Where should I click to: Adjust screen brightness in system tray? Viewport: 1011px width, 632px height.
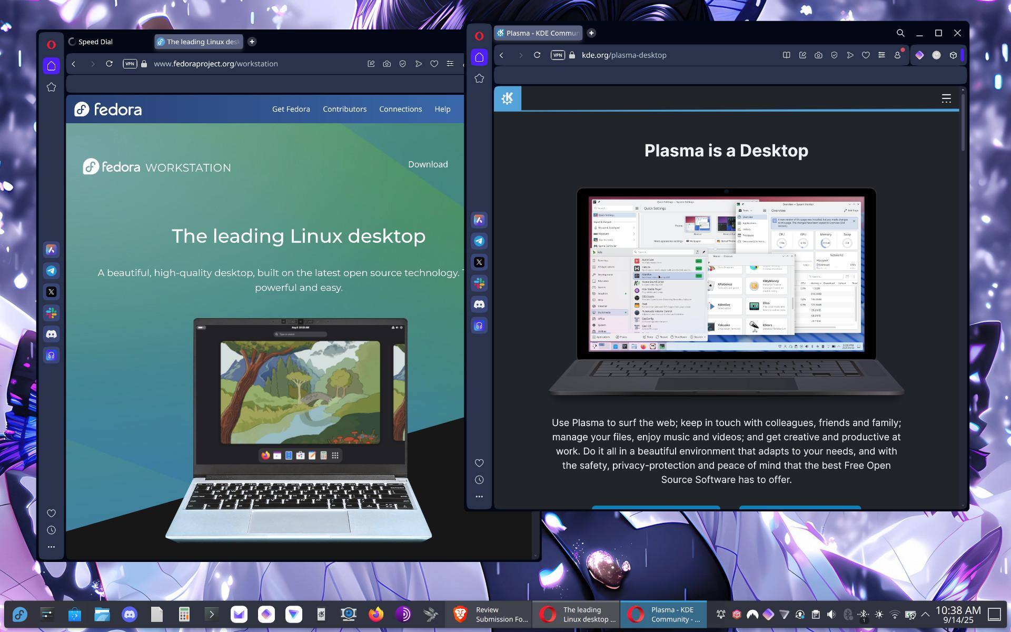point(879,614)
